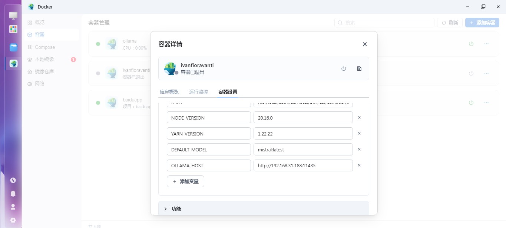This screenshot has width=506, height=228.
Task: Click the whale avatar in container details
Action: click(x=170, y=68)
